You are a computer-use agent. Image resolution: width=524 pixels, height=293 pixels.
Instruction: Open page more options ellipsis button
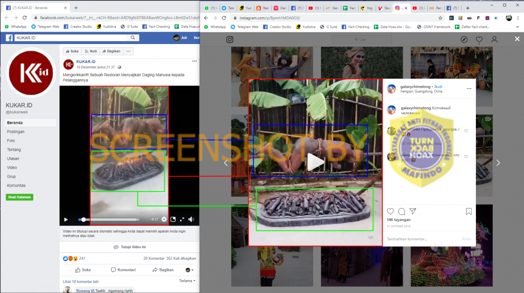[x=128, y=51]
